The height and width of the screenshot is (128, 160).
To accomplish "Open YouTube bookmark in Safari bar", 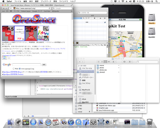I will pyautogui.click(x=47, y=11).
